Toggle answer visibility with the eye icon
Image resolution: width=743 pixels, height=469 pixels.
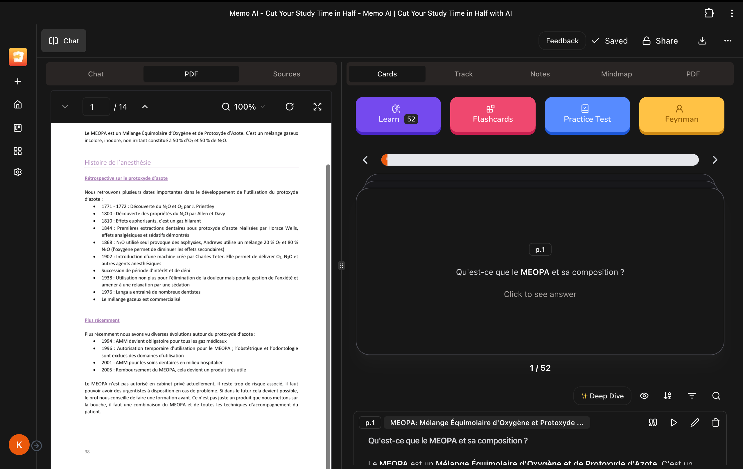point(644,396)
